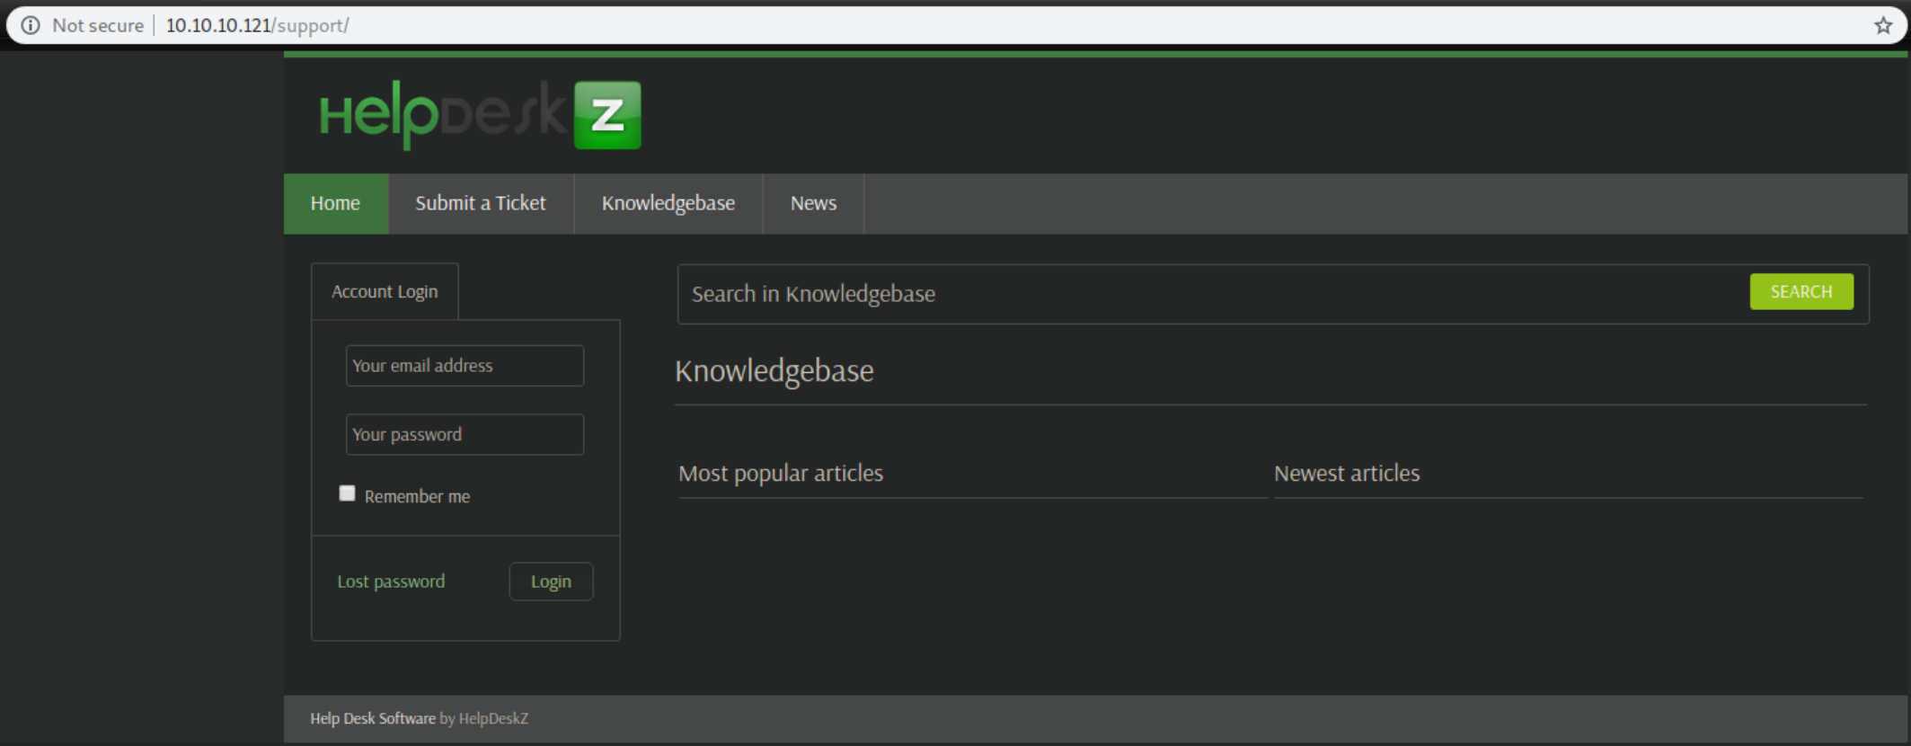Open the Home navigation tab
1911x746 pixels.
coord(335,203)
